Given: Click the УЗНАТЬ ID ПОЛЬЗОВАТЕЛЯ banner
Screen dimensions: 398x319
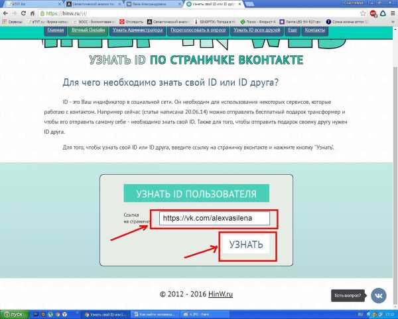Looking at the screenshot, I should [196, 193].
